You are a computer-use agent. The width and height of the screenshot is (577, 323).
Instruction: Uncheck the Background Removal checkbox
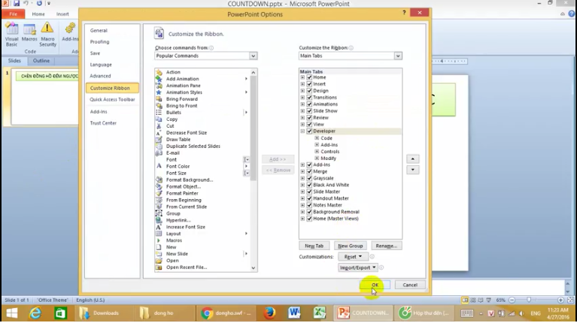pyautogui.click(x=309, y=212)
